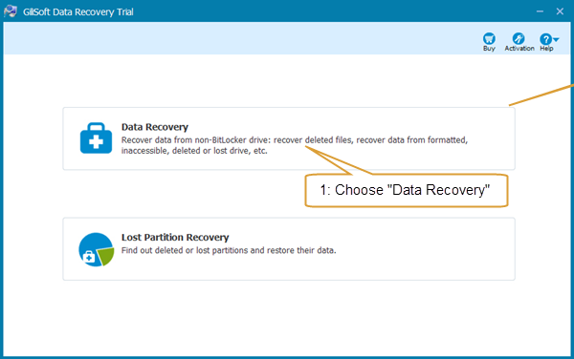Click the Help question mark icon
The height and width of the screenshot is (359, 574).
coord(545,39)
